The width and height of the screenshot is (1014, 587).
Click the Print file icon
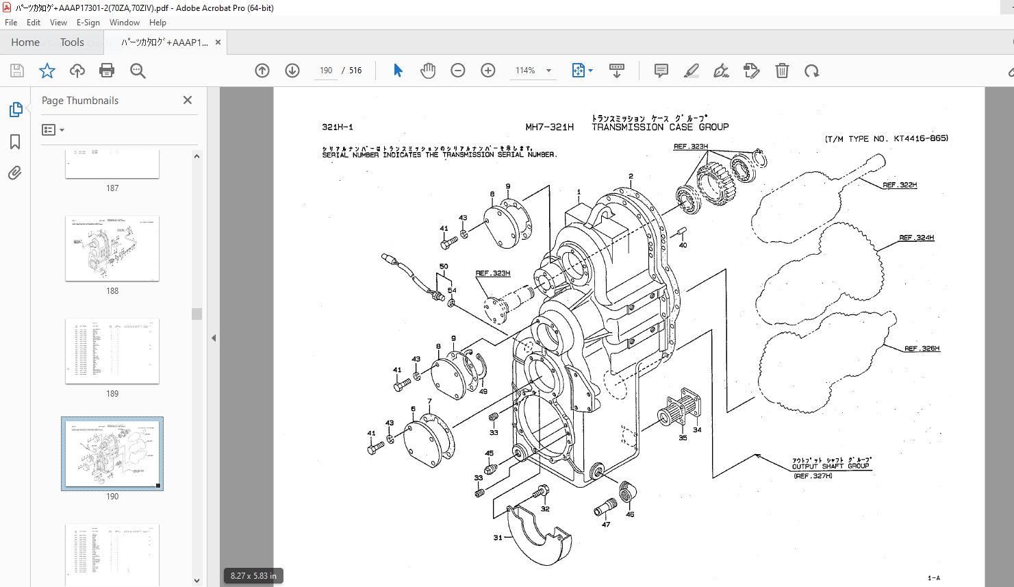point(107,71)
